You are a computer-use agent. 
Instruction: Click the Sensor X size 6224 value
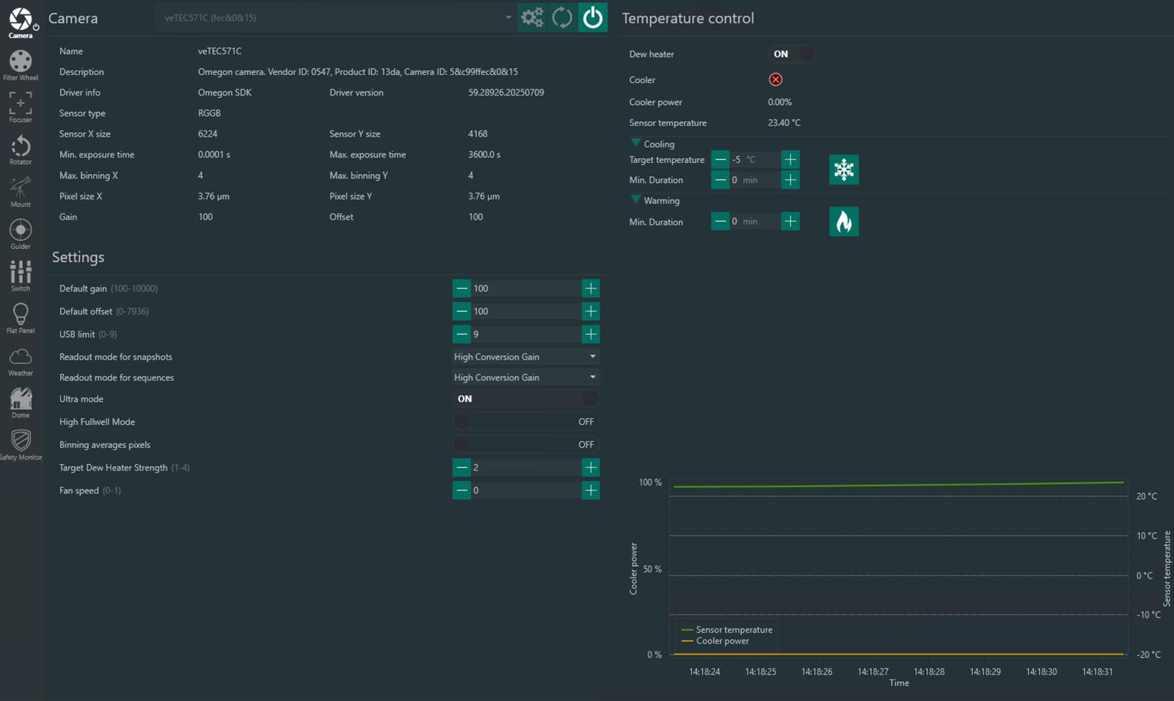pyautogui.click(x=208, y=134)
